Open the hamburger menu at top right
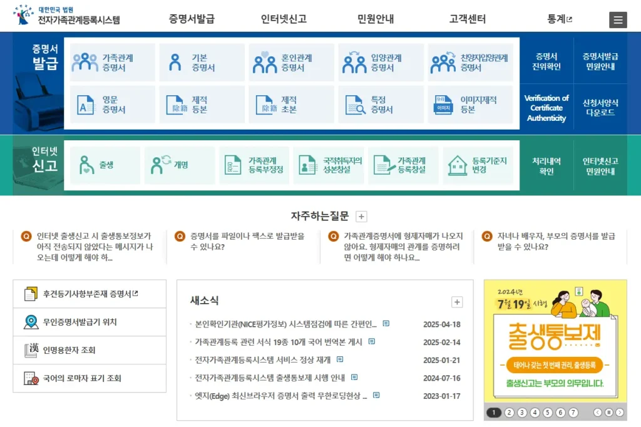This screenshot has height=427, width=641. (618, 19)
